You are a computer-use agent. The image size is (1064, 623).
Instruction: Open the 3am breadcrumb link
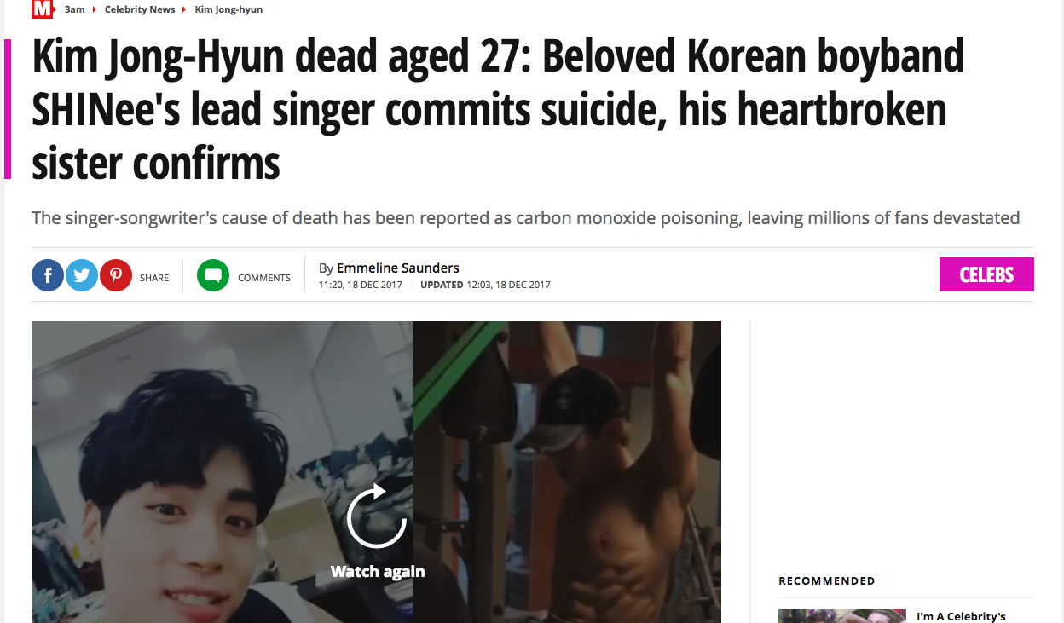pos(75,9)
